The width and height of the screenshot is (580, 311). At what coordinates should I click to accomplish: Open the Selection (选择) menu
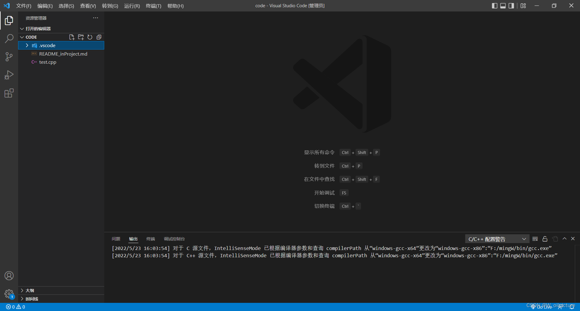pyautogui.click(x=66, y=6)
